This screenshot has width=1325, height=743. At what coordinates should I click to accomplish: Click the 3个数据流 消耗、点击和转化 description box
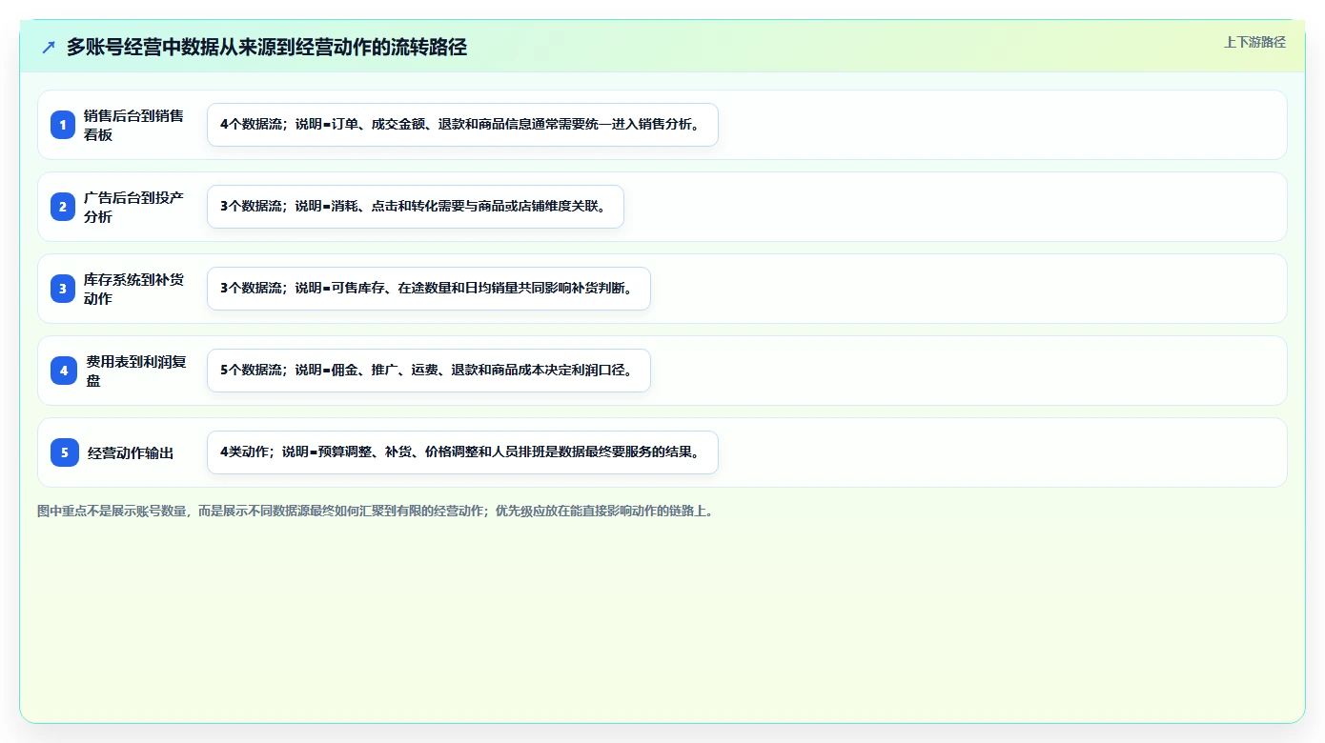point(416,207)
